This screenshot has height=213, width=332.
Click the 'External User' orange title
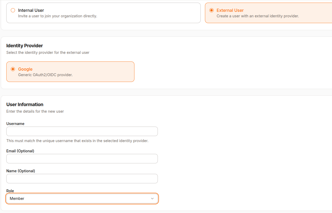pyautogui.click(x=230, y=10)
